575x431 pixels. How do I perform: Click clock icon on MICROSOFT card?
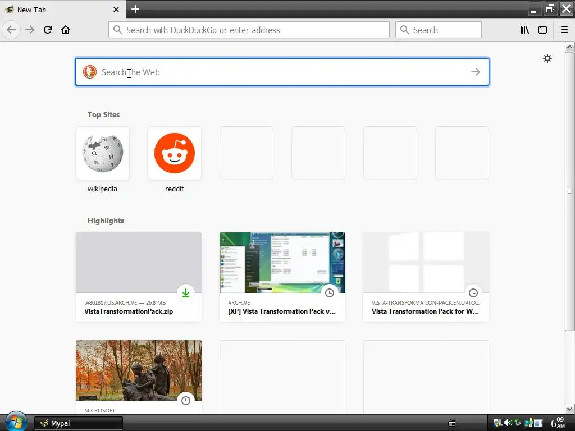186,401
